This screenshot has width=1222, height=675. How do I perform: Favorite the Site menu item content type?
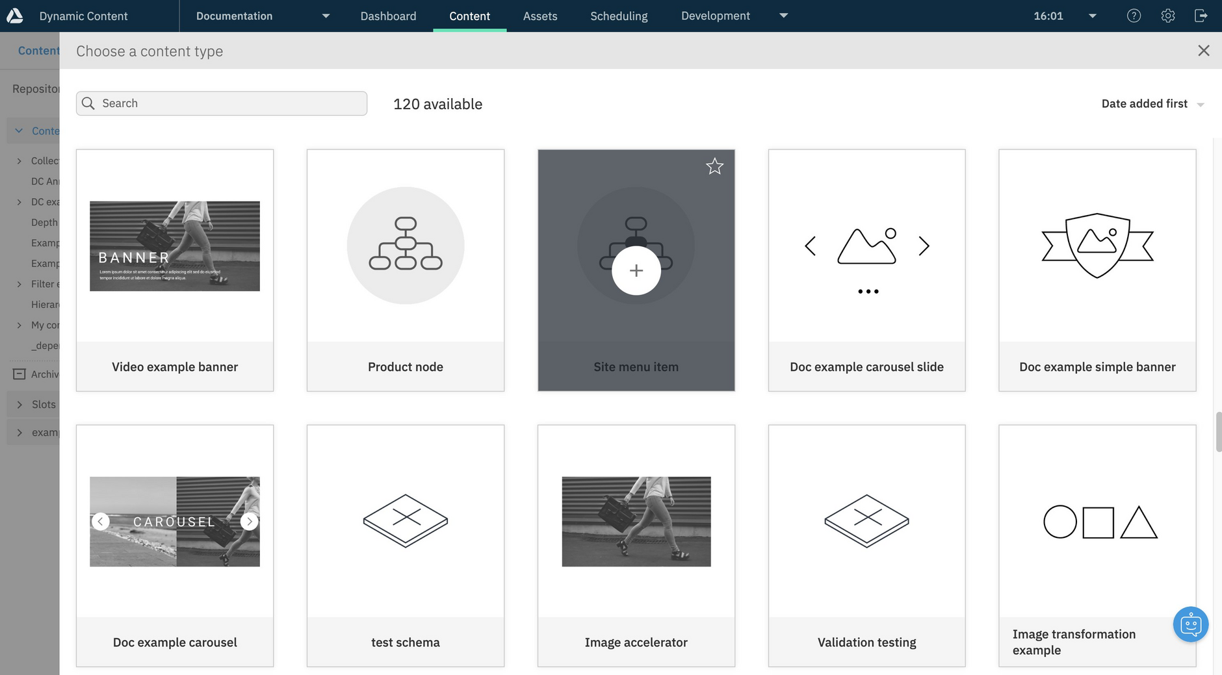714,166
